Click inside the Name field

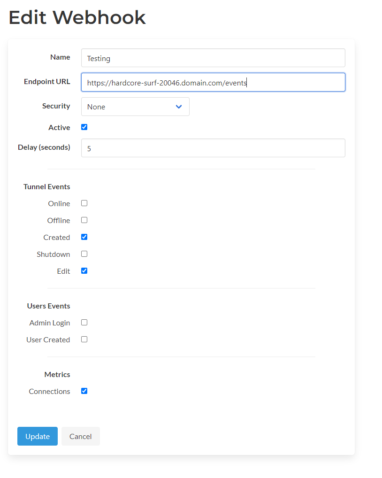[x=213, y=57]
